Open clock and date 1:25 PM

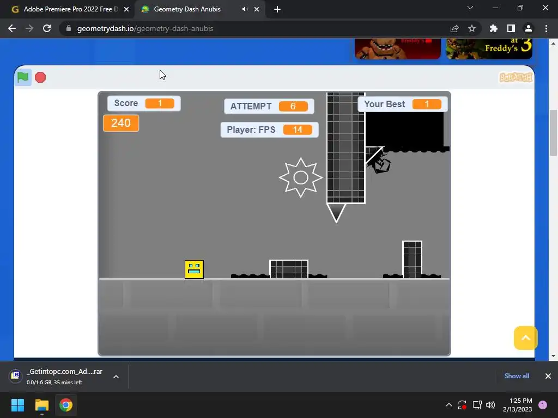pos(518,405)
